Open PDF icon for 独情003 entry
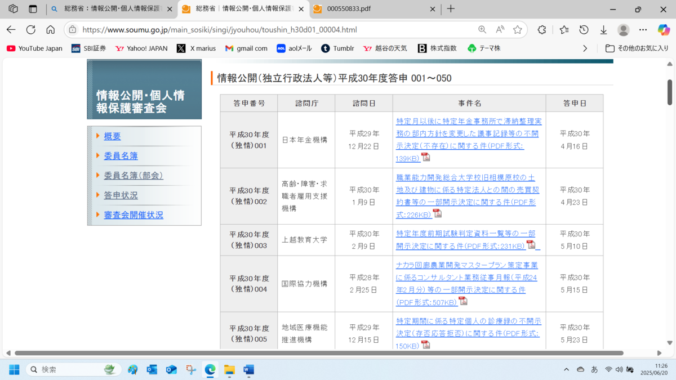This screenshot has width=676, height=380. click(531, 245)
